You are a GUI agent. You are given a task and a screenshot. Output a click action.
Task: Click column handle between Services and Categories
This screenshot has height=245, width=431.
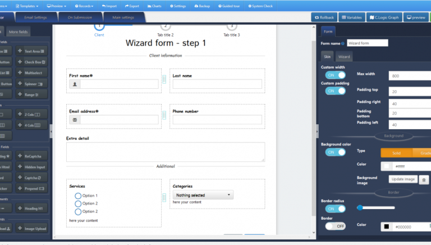(x=164, y=197)
